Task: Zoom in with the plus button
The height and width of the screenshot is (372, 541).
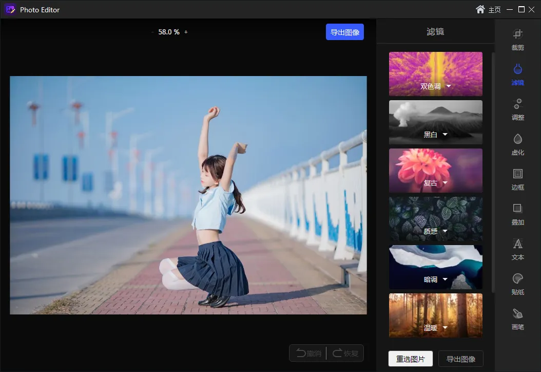Action: point(186,32)
